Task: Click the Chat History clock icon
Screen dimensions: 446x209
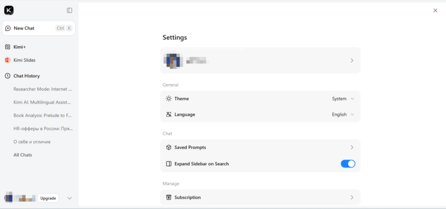Action: coord(7,76)
